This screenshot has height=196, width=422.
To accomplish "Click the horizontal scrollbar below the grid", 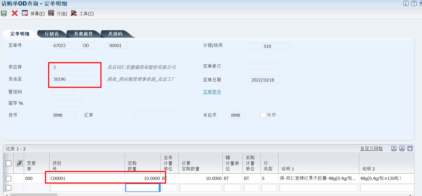I will (x=34, y=195).
